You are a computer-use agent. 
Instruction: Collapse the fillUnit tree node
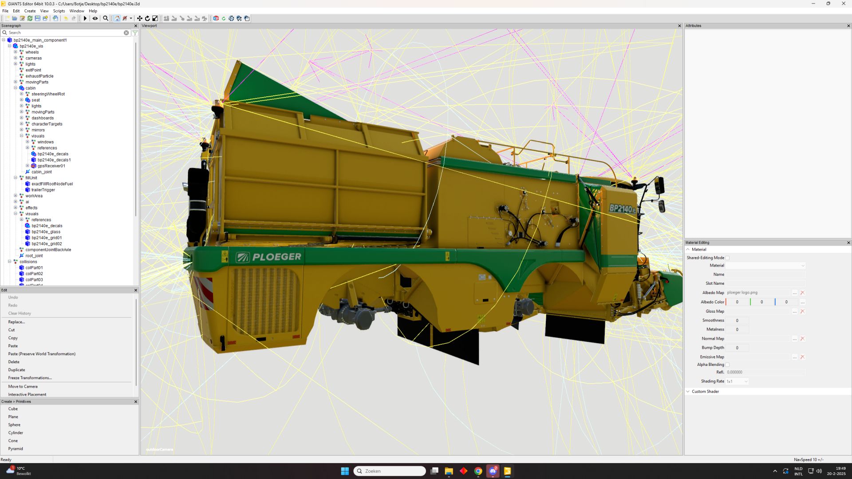click(16, 178)
